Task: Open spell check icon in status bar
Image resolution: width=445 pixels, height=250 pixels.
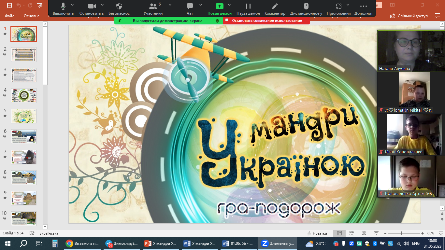Action: [32, 233]
